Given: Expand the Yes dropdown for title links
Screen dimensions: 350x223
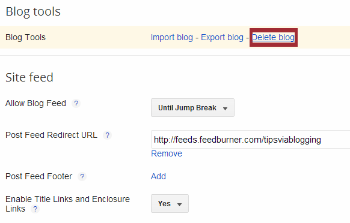Looking at the screenshot, I should pyautogui.click(x=170, y=204).
